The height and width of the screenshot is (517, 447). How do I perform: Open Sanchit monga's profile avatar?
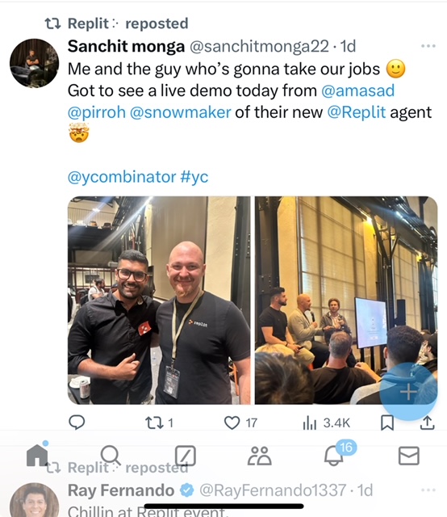pos(34,63)
